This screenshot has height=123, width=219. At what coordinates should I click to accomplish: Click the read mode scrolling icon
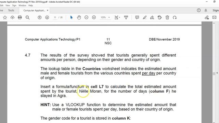[126, 17]
